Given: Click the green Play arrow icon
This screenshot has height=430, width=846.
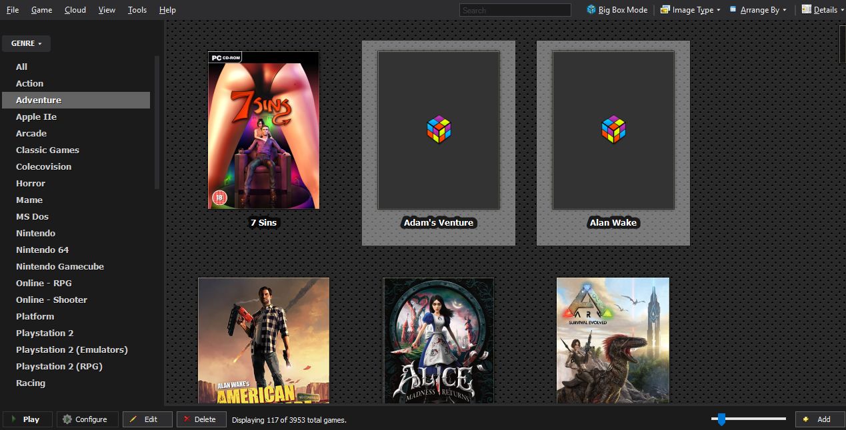Looking at the screenshot, I should (x=14, y=419).
